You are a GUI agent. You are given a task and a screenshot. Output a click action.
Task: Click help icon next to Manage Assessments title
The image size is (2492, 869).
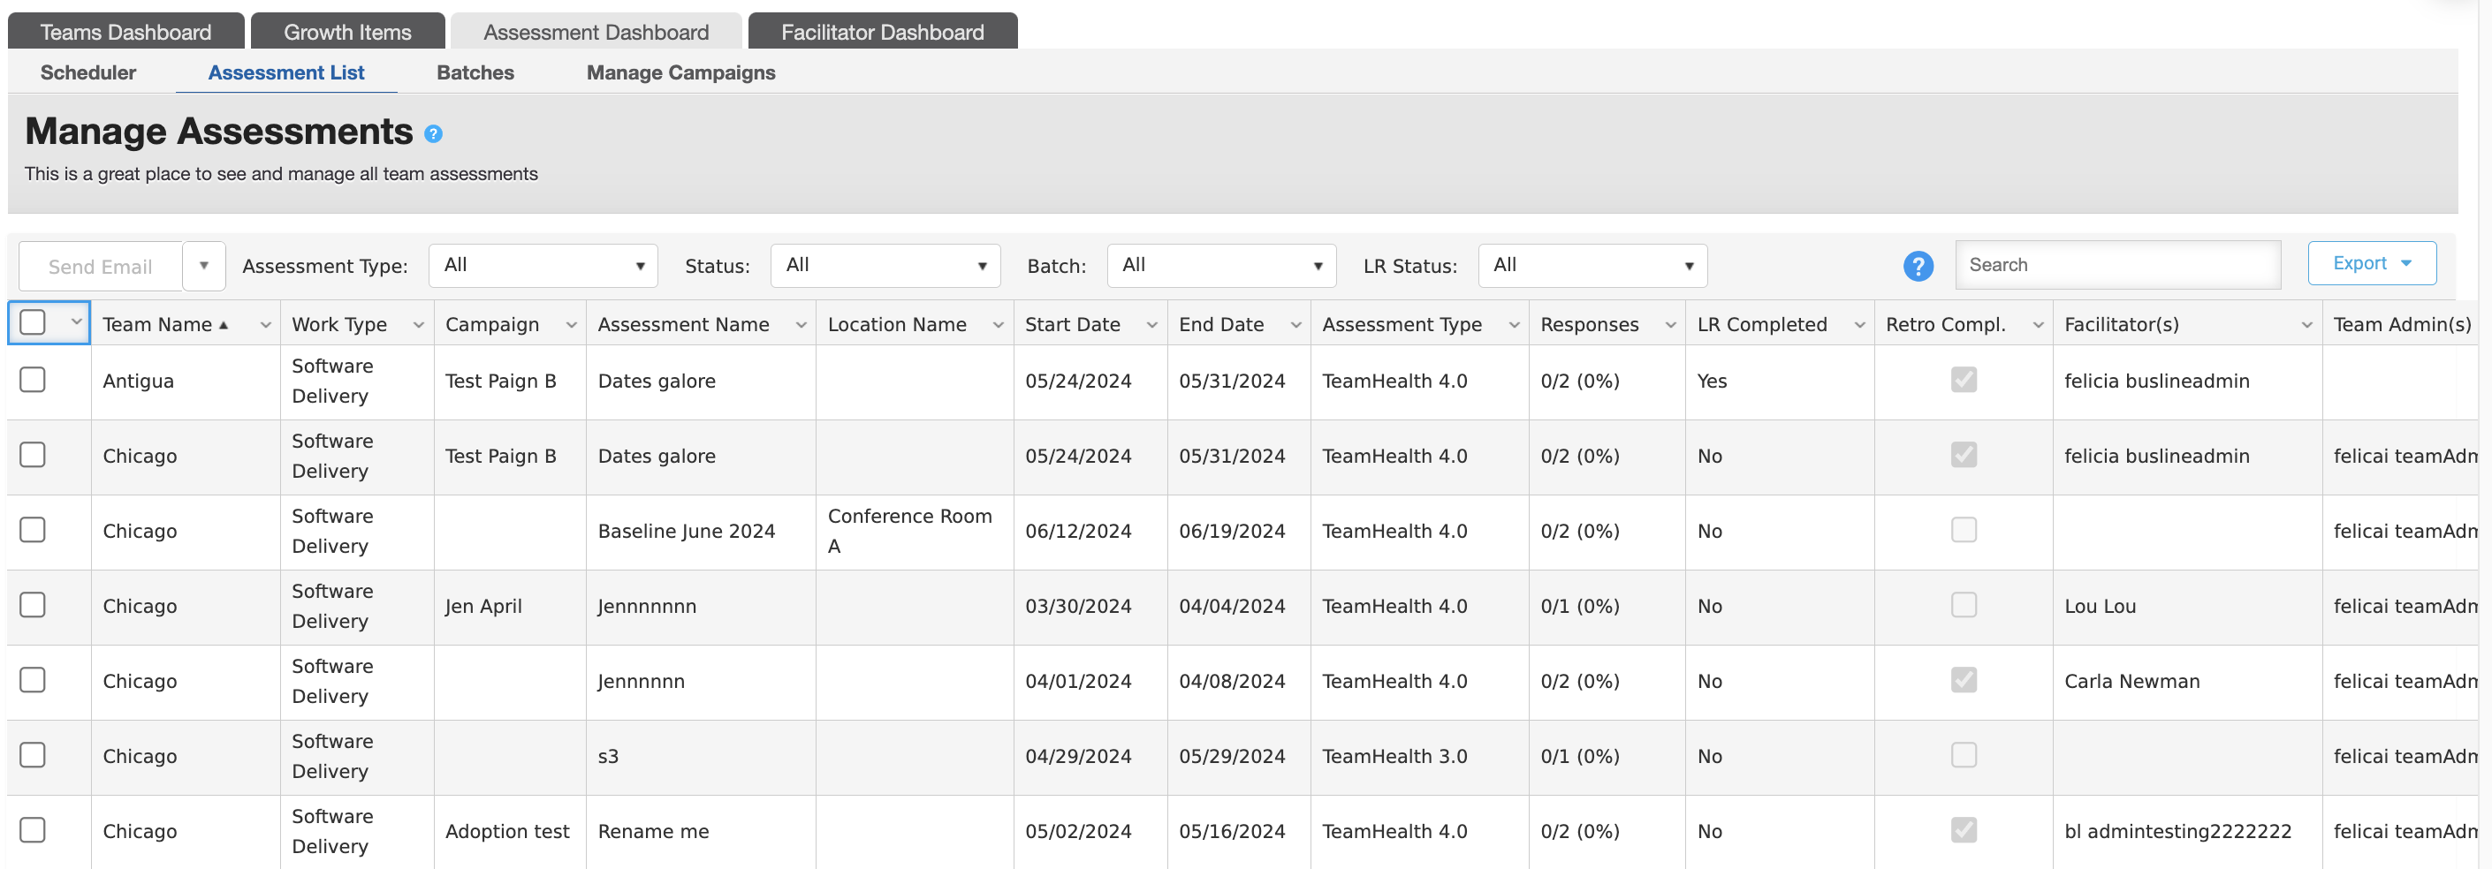tap(433, 134)
